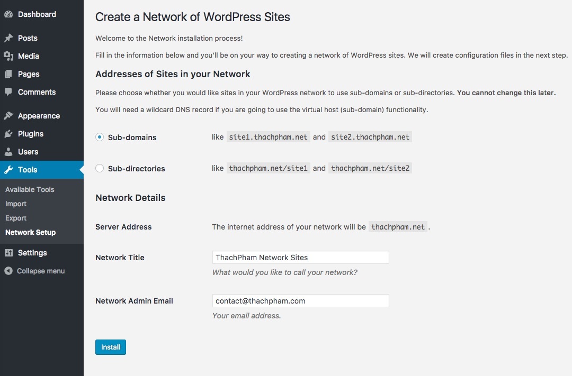Select the Sub-directories radio button
The height and width of the screenshot is (376, 572).
(99, 168)
